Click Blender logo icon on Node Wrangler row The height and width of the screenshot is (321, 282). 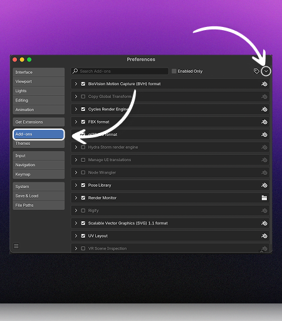pyautogui.click(x=264, y=172)
